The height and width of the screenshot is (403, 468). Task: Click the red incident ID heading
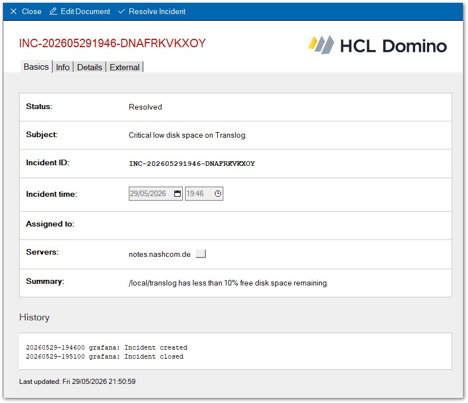point(112,43)
